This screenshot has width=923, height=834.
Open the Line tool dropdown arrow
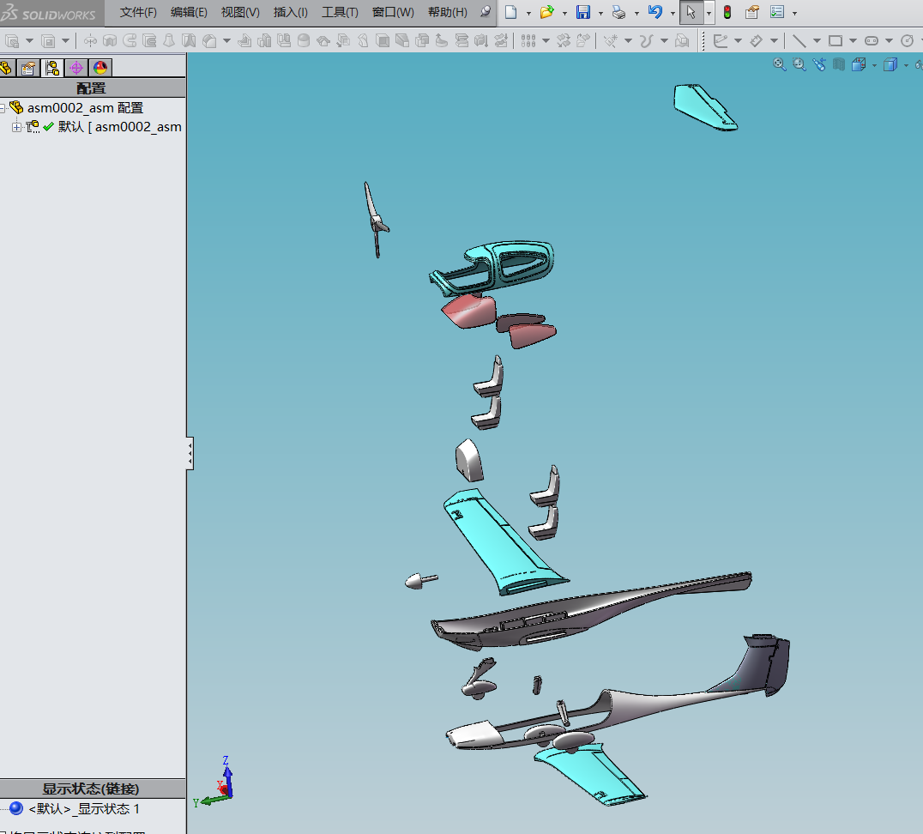(x=817, y=41)
